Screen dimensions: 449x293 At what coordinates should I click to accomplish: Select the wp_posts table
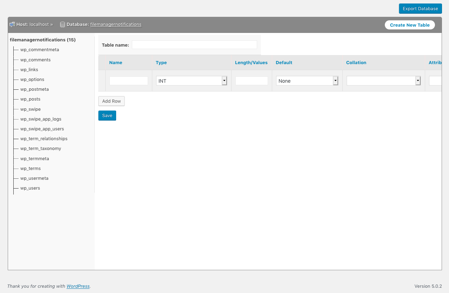31,99
